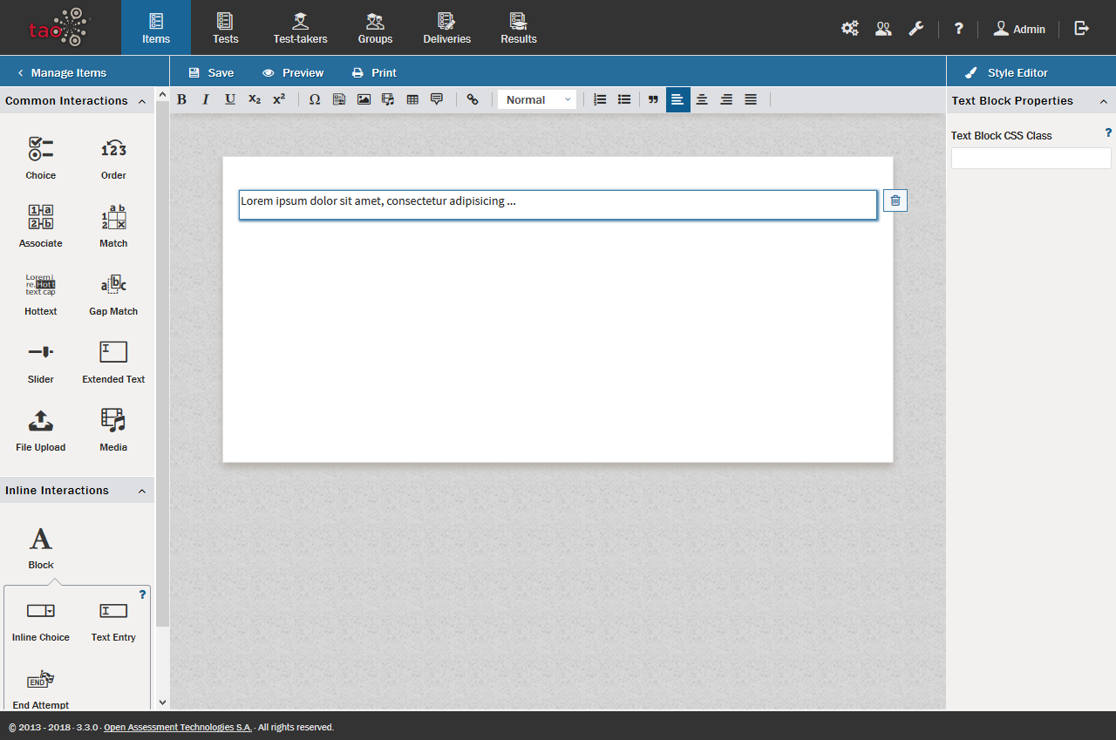Open the Open Assessment Technologies link
Image resolution: width=1116 pixels, height=740 pixels.
178,727
